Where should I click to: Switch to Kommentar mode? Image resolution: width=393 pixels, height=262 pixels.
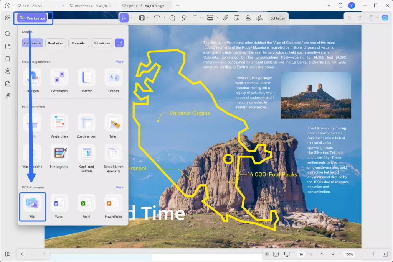tap(33, 43)
